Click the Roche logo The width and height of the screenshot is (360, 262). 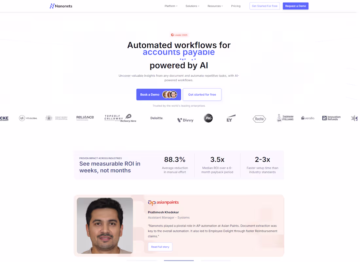259,119
